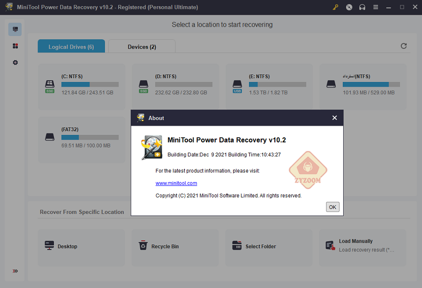Viewport: 422px width, 288px height.
Task: Select the recovery NTFS partition drive icon
Action: tap(331, 84)
